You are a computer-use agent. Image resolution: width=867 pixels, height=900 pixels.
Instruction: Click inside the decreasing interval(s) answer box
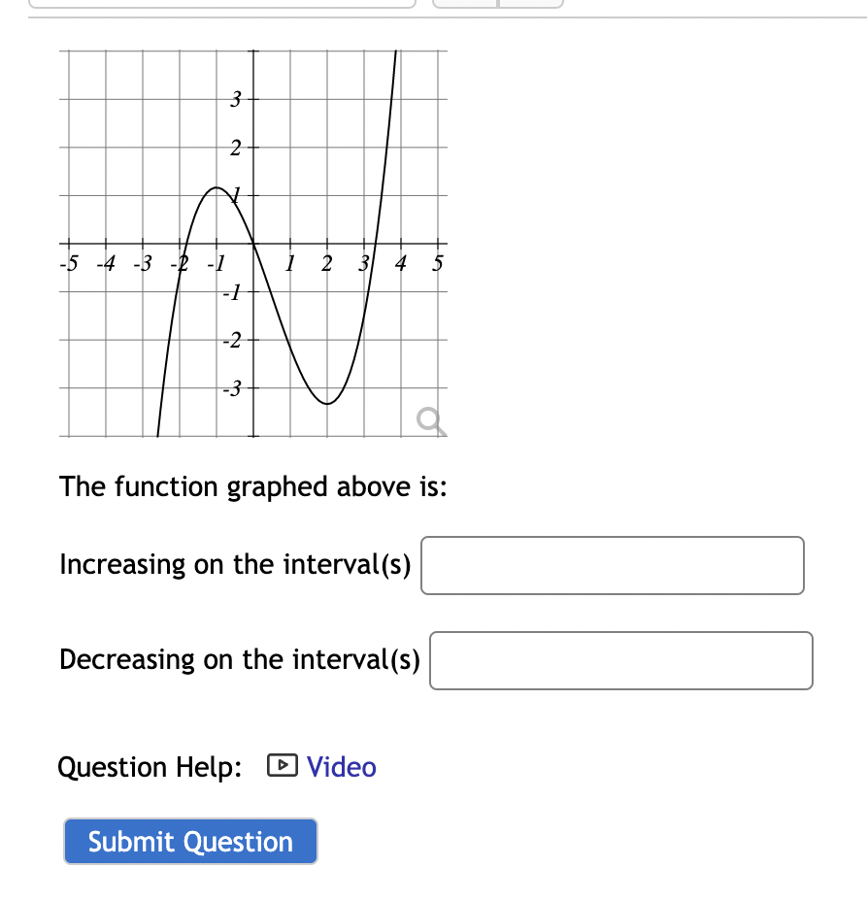(x=620, y=660)
